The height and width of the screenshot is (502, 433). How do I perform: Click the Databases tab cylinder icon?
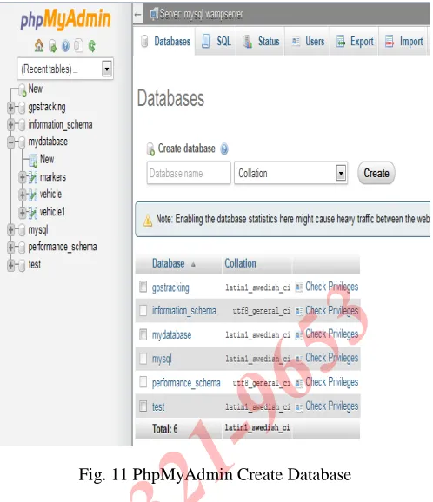click(x=144, y=42)
